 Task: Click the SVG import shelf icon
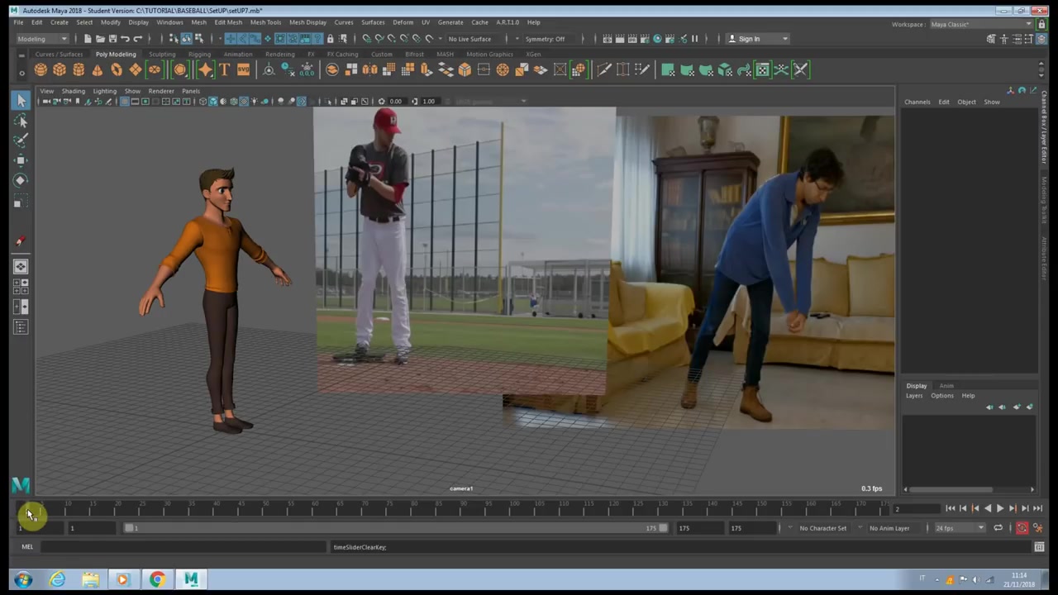(243, 70)
